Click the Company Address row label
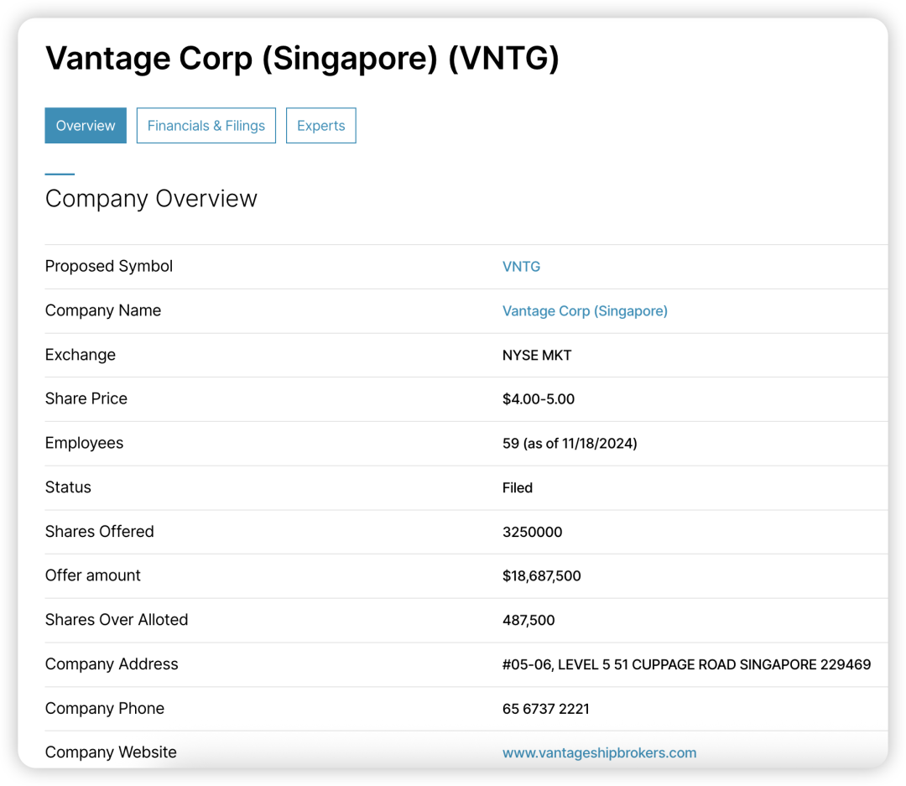 point(112,664)
